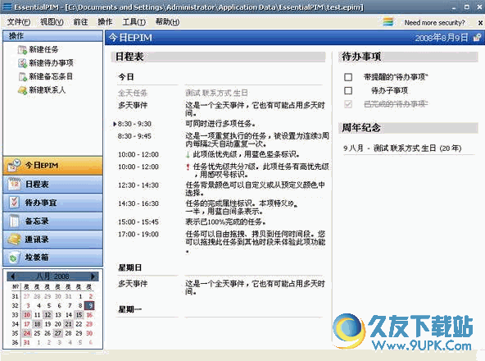
Task: Click the 新建备忘条目 link text
Action: [x=51, y=76]
